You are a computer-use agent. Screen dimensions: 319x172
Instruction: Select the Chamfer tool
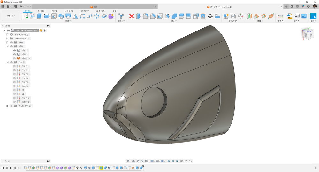[x=153, y=16]
